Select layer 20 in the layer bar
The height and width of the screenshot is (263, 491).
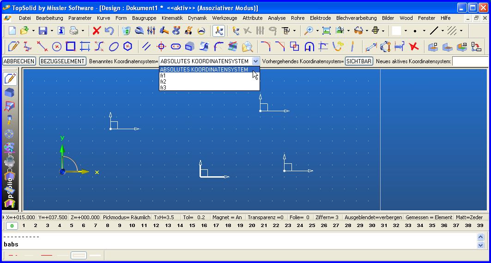click(x=252, y=226)
